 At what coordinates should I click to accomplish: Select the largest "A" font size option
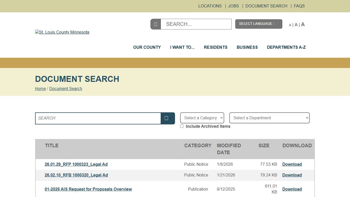[x=303, y=24]
